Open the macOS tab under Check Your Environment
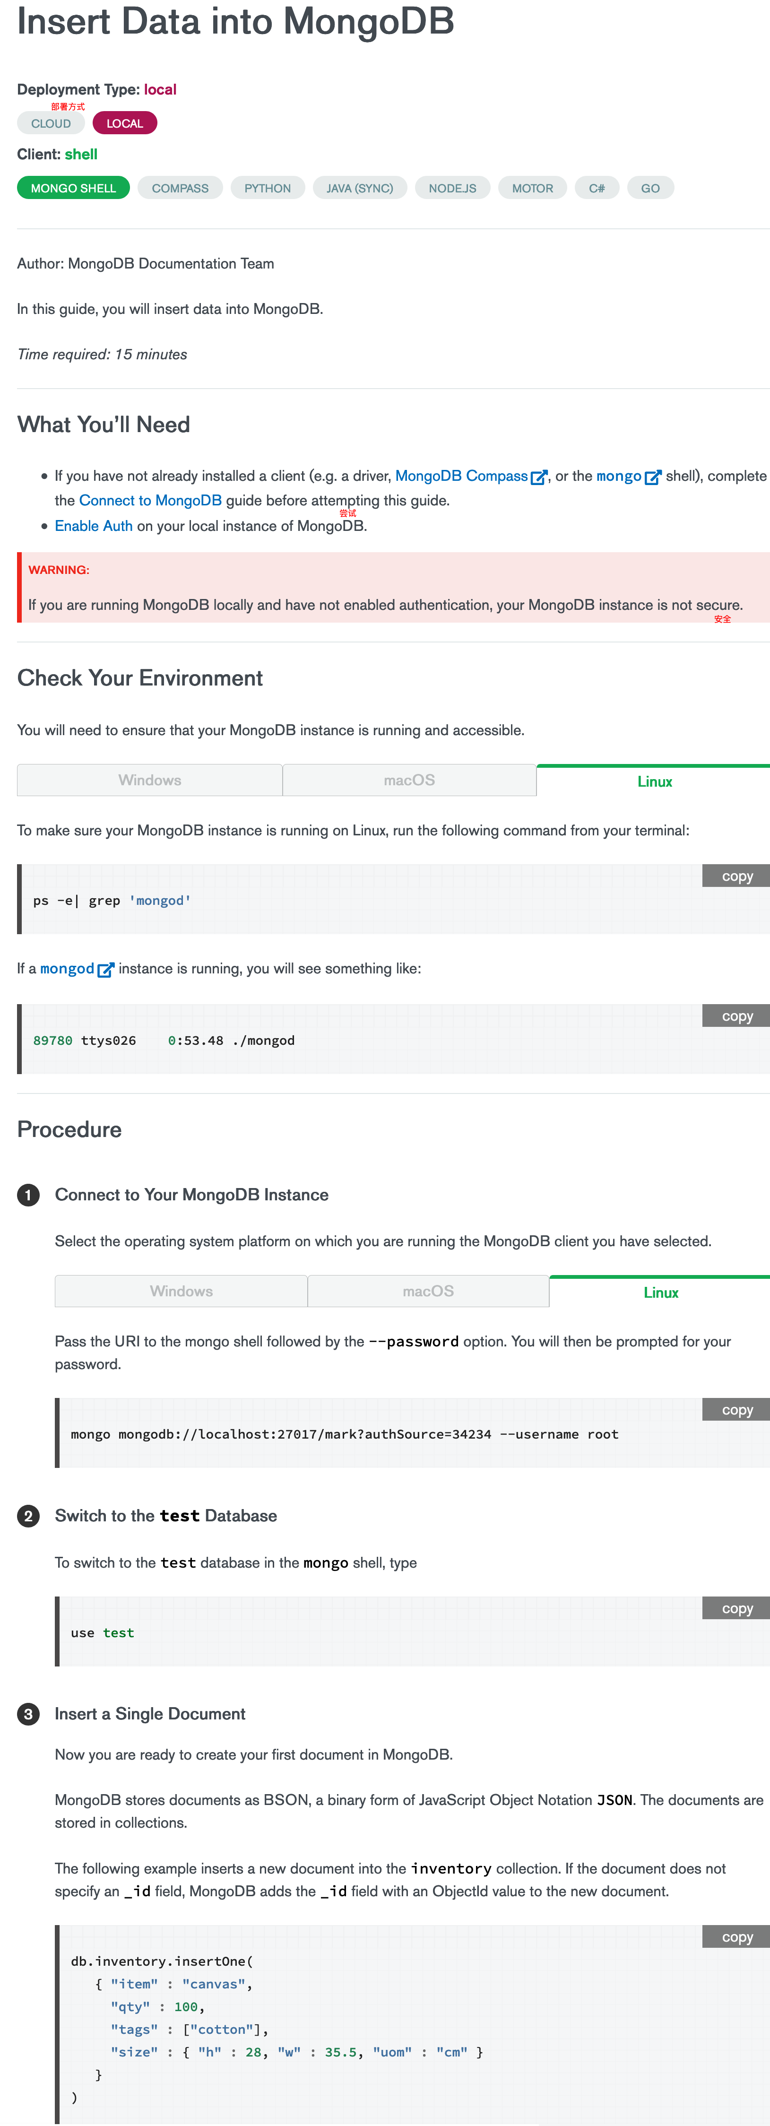This screenshot has width=770, height=2126. click(x=409, y=780)
